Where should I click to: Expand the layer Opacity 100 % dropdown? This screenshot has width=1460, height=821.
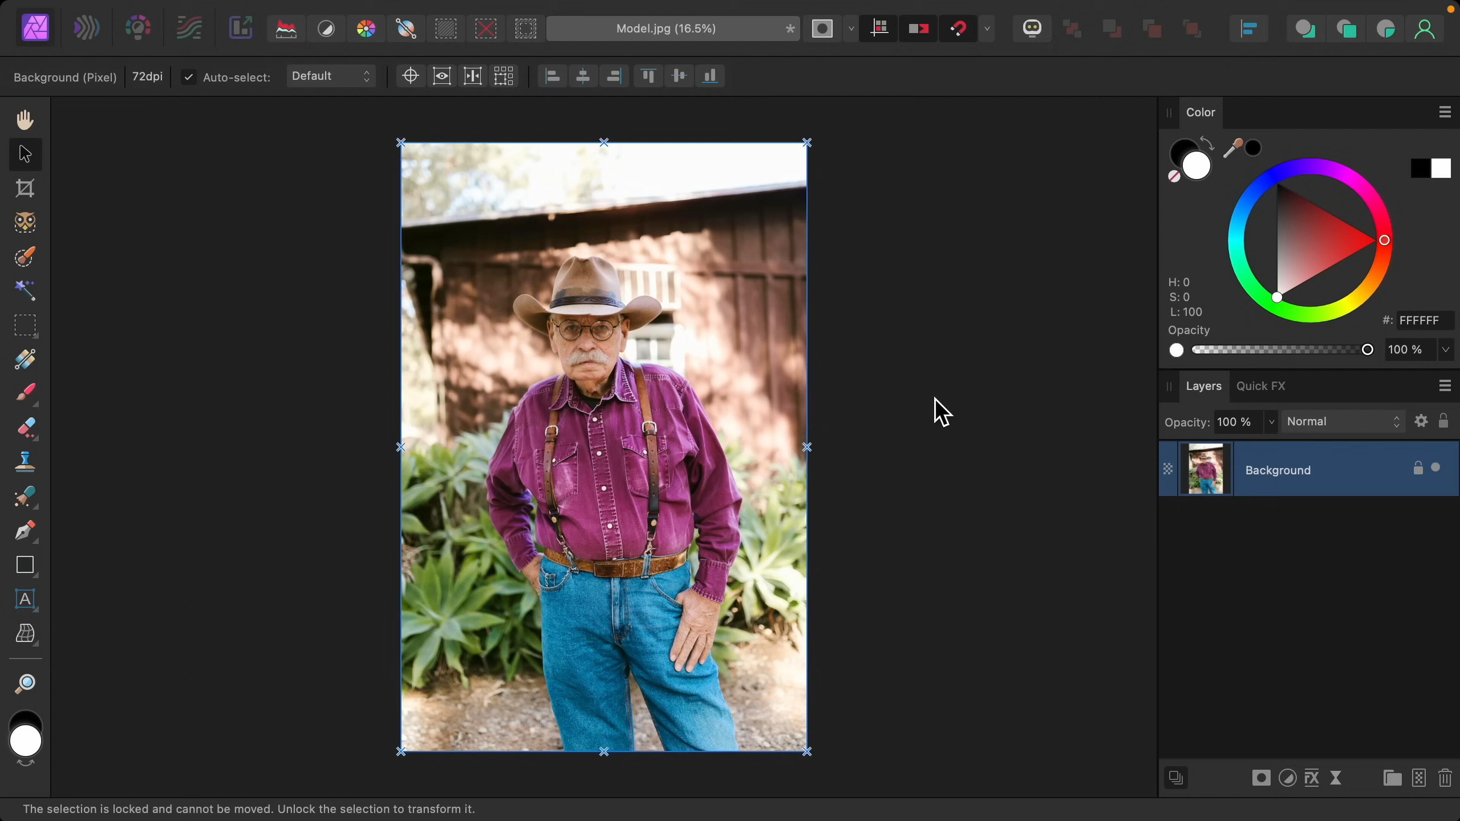pos(1271,422)
